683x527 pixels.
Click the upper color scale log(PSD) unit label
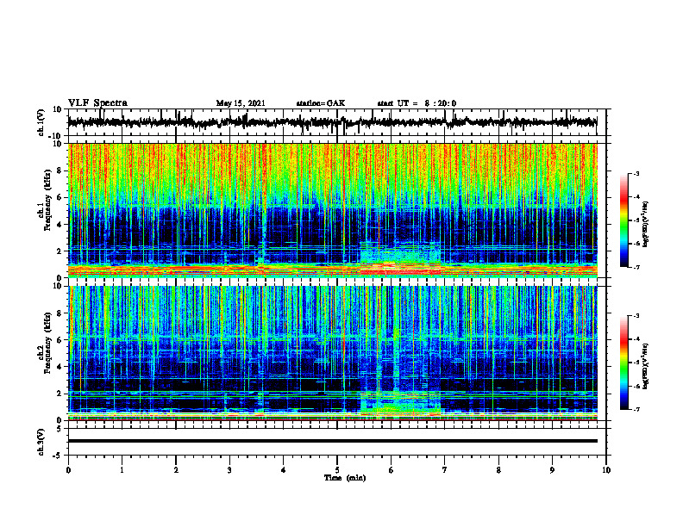click(646, 225)
